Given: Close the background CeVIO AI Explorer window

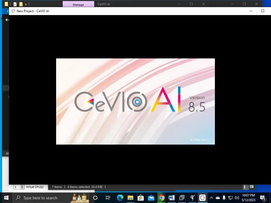Looking at the screenshot, I should [204, 4].
